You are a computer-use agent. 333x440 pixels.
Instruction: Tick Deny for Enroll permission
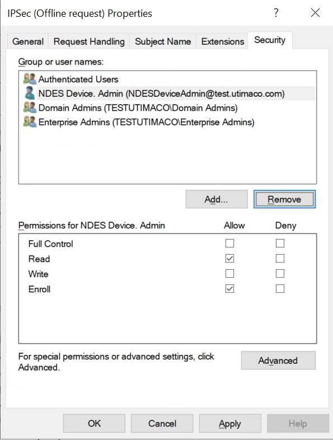pyautogui.click(x=280, y=288)
